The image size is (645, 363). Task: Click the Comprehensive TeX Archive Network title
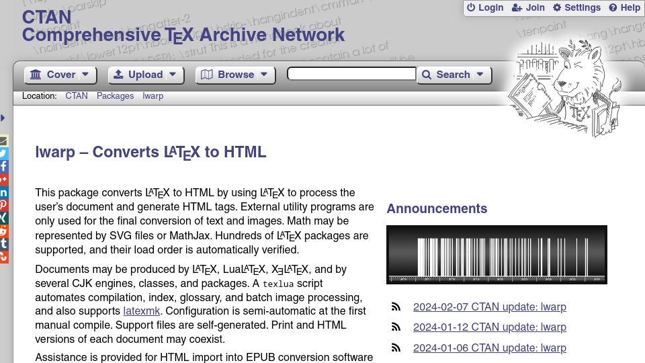click(x=183, y=34)
